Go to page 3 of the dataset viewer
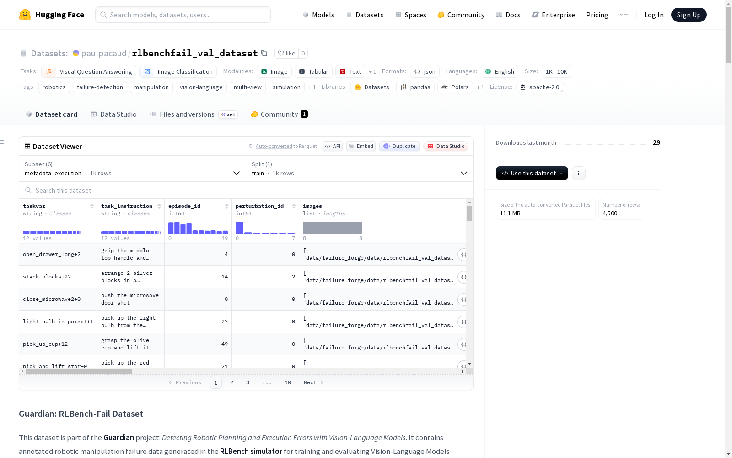This screenshot has width=732, height=458. 248,382
